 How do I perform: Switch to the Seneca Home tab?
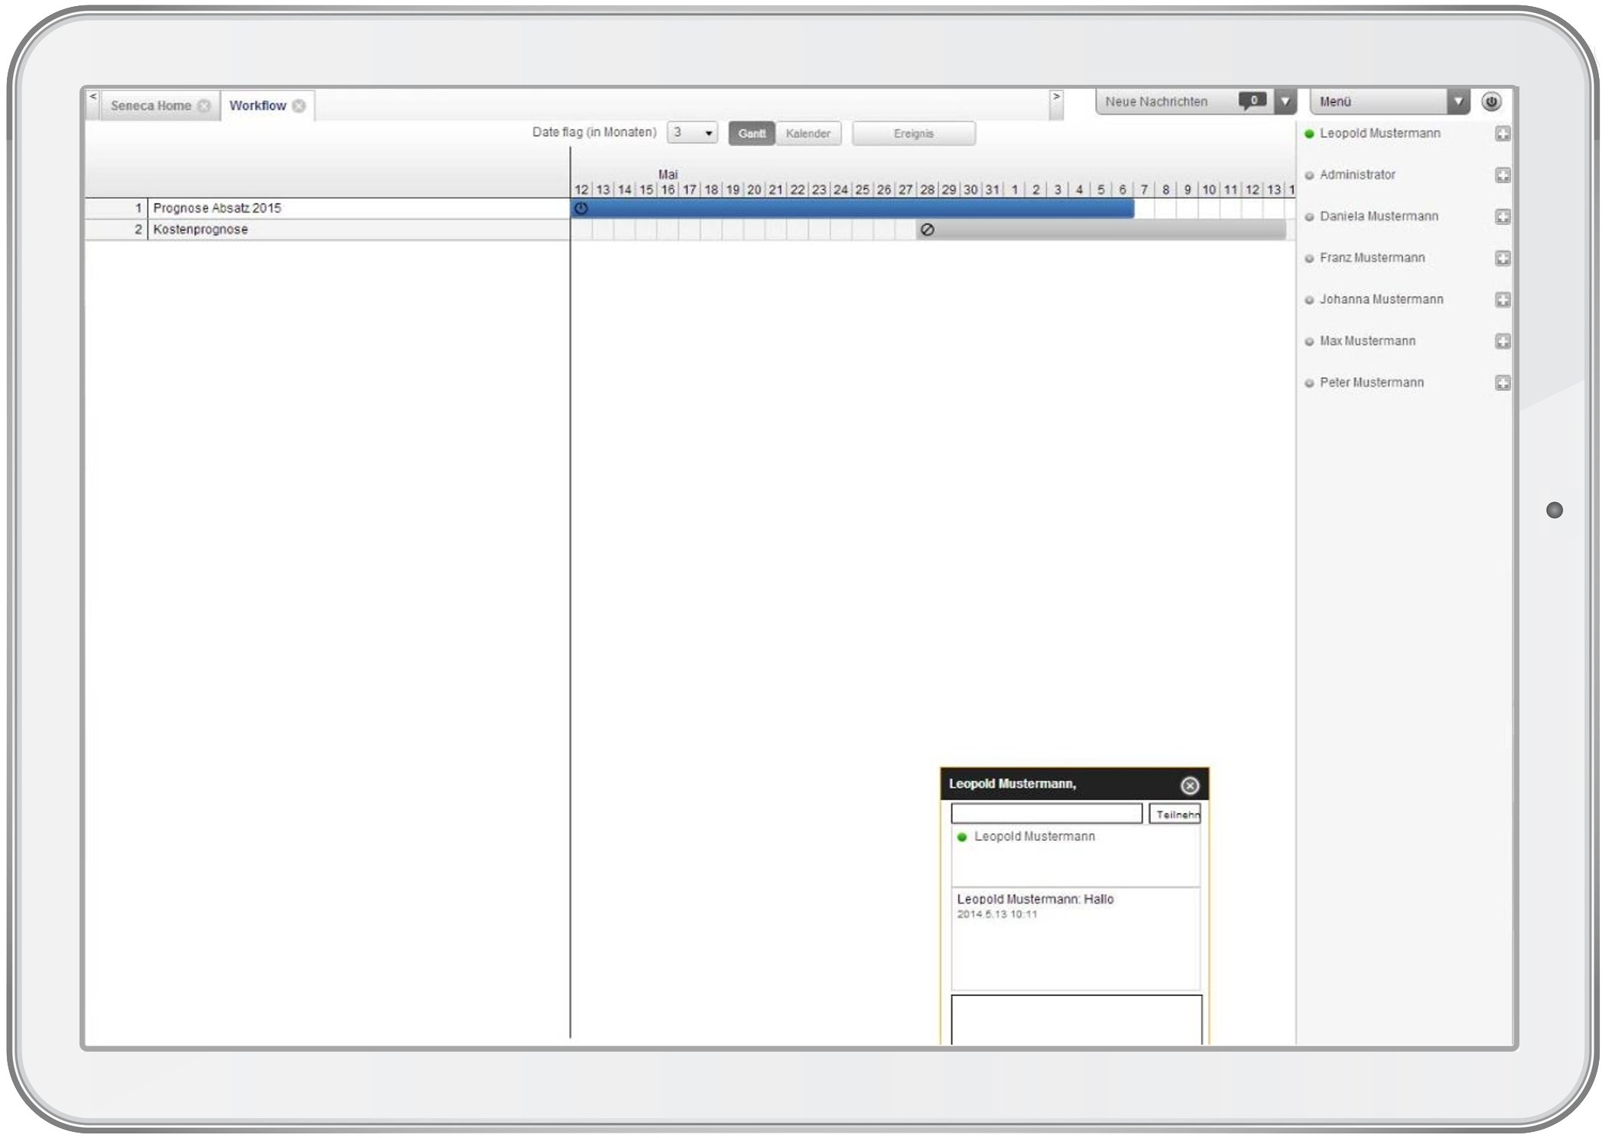[x=151, y=106]
